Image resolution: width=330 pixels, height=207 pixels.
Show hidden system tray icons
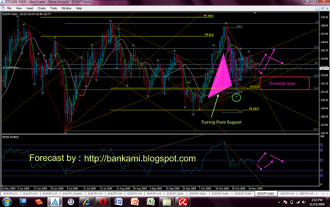279,202
